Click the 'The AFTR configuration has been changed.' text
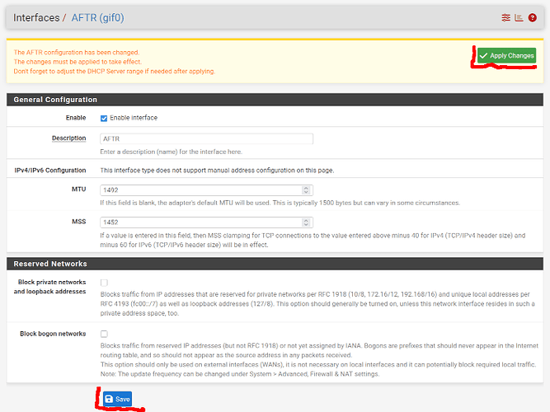The height and width of the screenshot is (412, 550). [x=77, y=53]
